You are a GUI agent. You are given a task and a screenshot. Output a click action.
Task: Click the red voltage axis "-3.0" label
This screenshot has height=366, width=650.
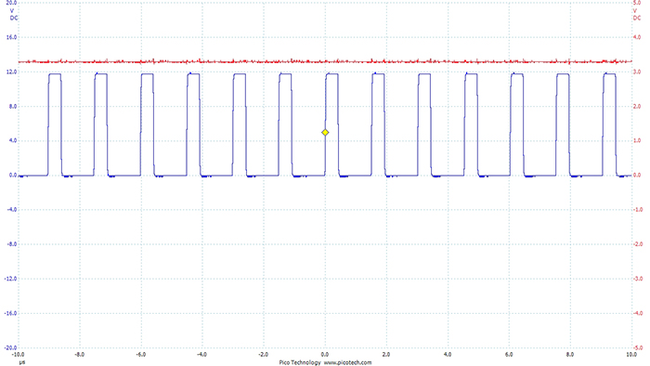click(638, 279)
